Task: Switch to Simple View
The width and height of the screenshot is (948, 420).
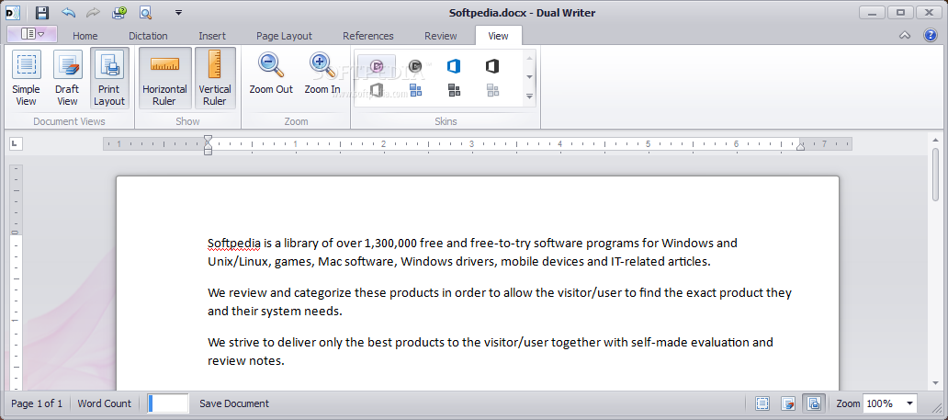Action: [26, 78]
